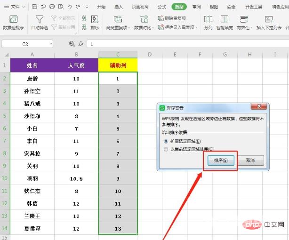Viewport: 289px width, 240px height.
Task: Click the pivot table (数据透视表) icon
Action: click(x=14, y=19)
